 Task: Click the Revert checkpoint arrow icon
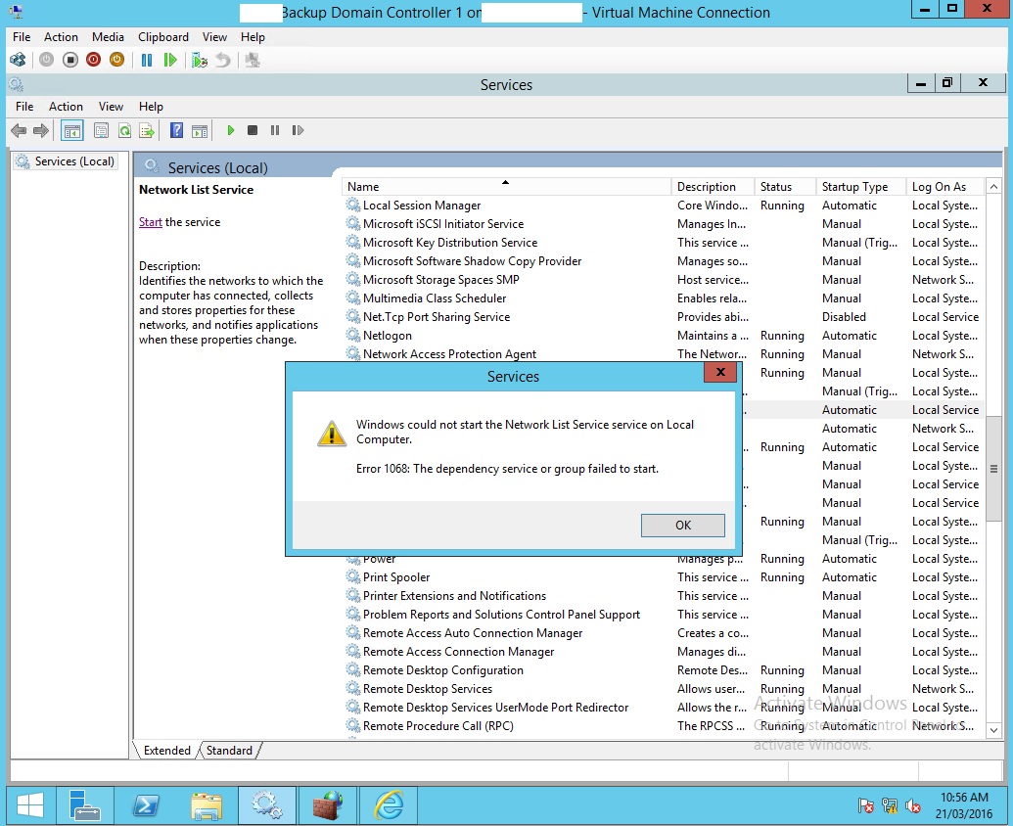(x=223, y=60)
